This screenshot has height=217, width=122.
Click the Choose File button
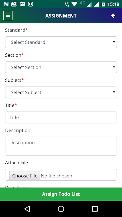[25, 176]
